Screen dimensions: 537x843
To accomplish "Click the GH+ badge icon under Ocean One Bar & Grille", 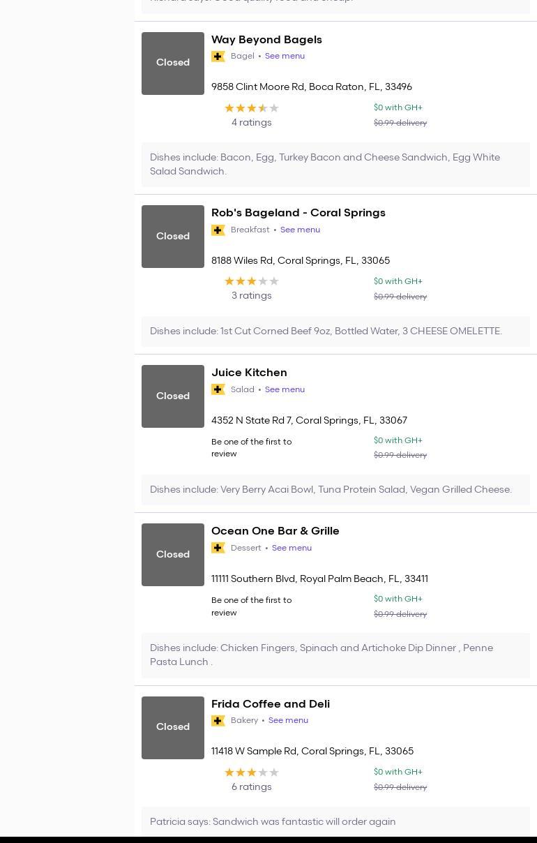I will tap(218, 548).
